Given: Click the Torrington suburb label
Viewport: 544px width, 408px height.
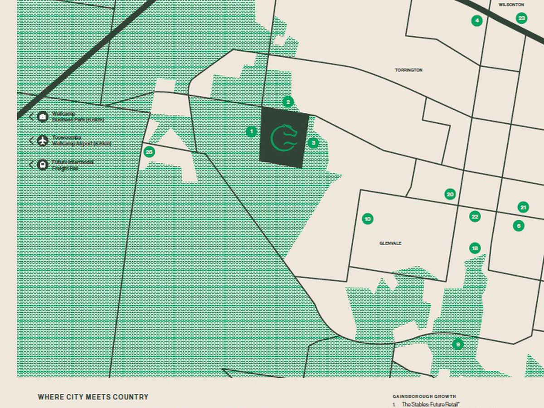Looking at the screenshot, I should [408, 70].
